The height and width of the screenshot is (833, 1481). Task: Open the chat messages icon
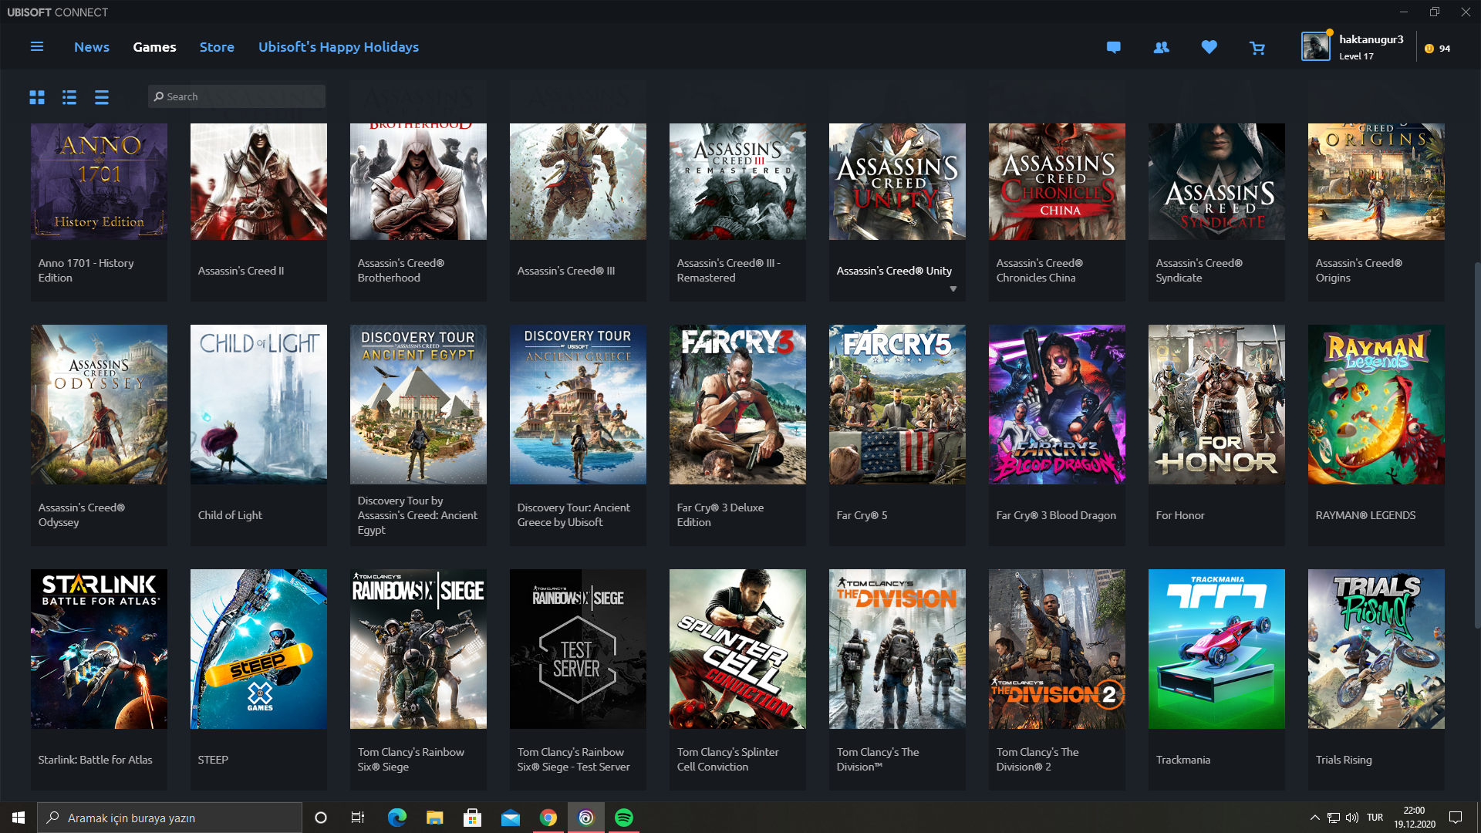coord(1113,47)
